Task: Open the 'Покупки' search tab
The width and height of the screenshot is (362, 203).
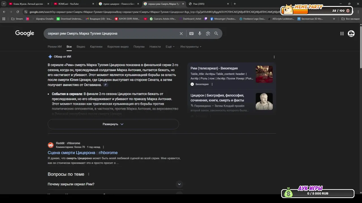Action: point(139,47)
